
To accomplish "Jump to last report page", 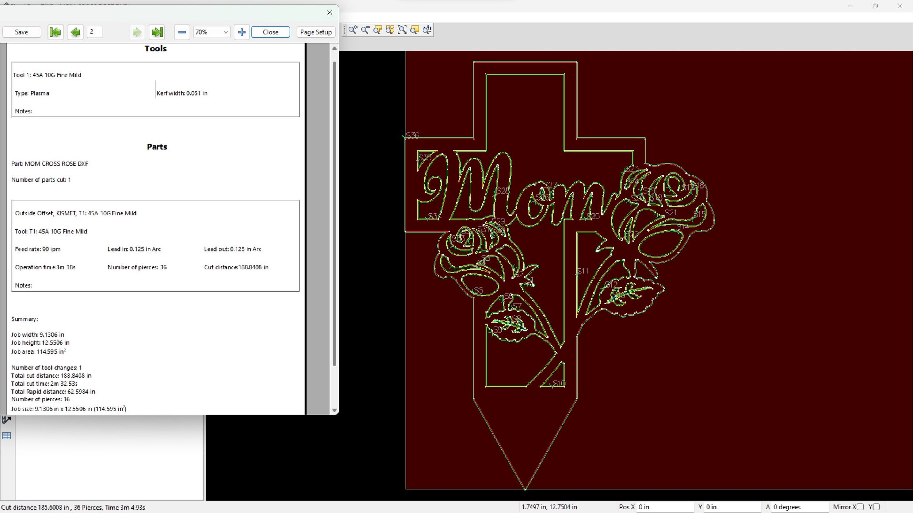I will [157, 32].
